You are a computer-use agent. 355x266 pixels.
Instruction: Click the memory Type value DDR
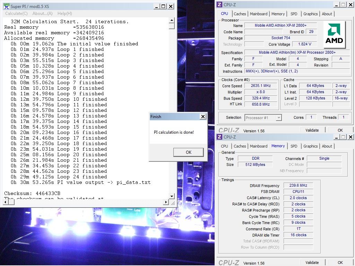pyautogui.click(x=255, y=159)
